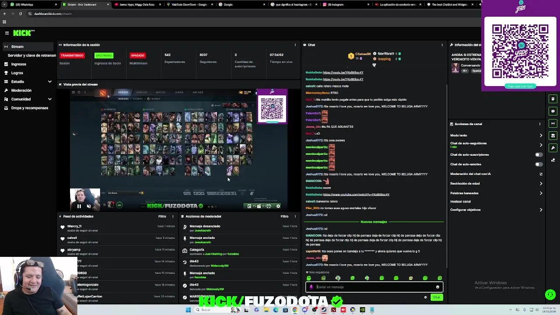
Task: Open the Windows Start menu
Action: [x=188, y=310]
